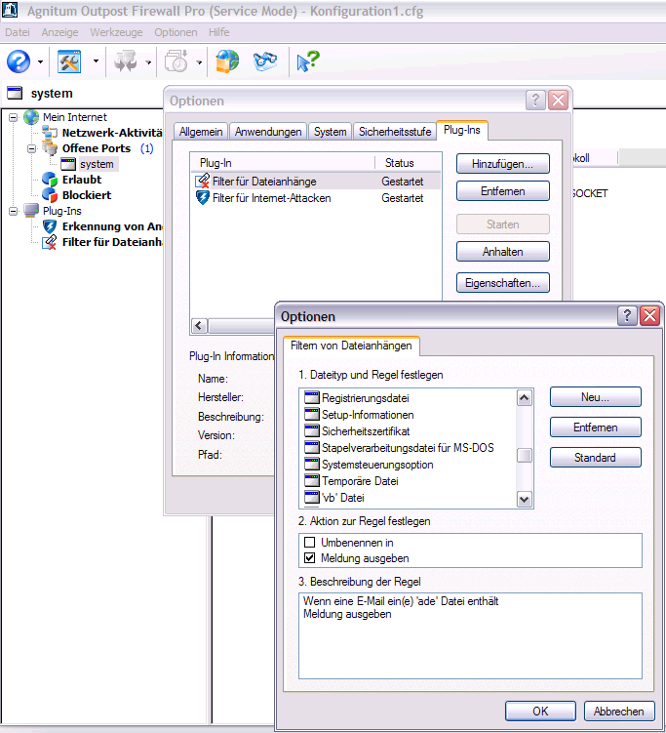Viewport: 666px width, 733px height.
Task: Open dropdown arrow next to tools icon
Action: pyautogui.click(x=96, y=61)
